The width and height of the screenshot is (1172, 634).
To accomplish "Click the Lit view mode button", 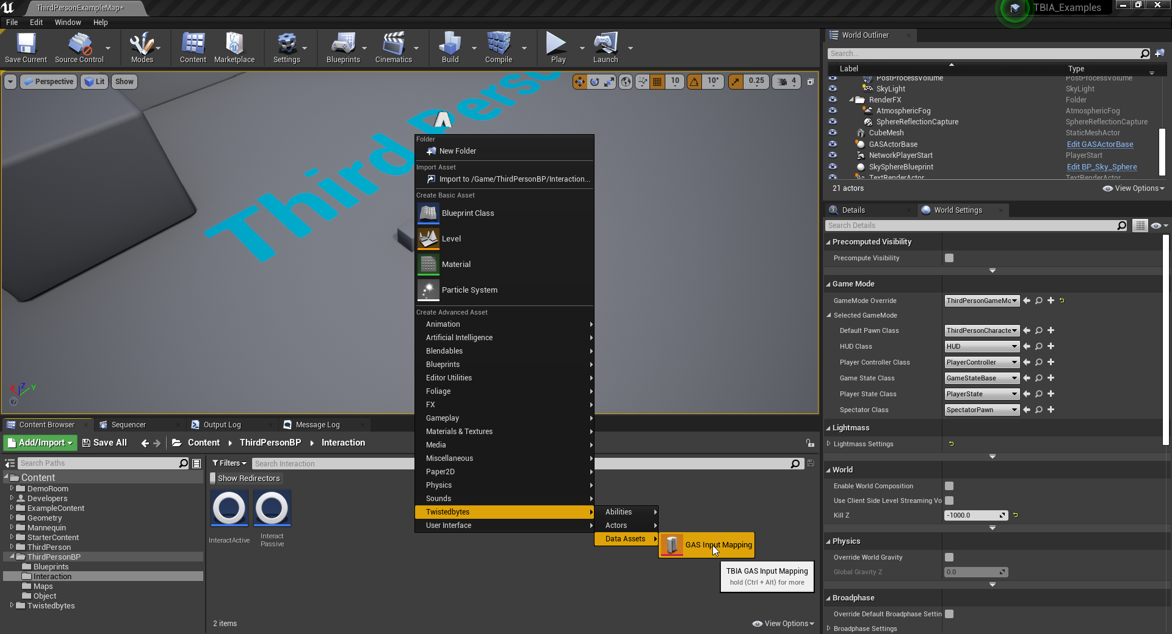I will (94, 82).
